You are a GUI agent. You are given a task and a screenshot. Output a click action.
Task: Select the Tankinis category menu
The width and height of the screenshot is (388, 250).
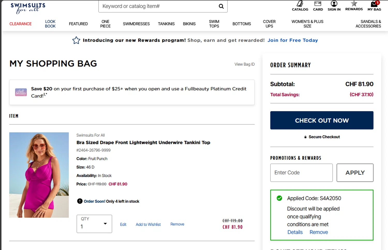coord(166,24)
